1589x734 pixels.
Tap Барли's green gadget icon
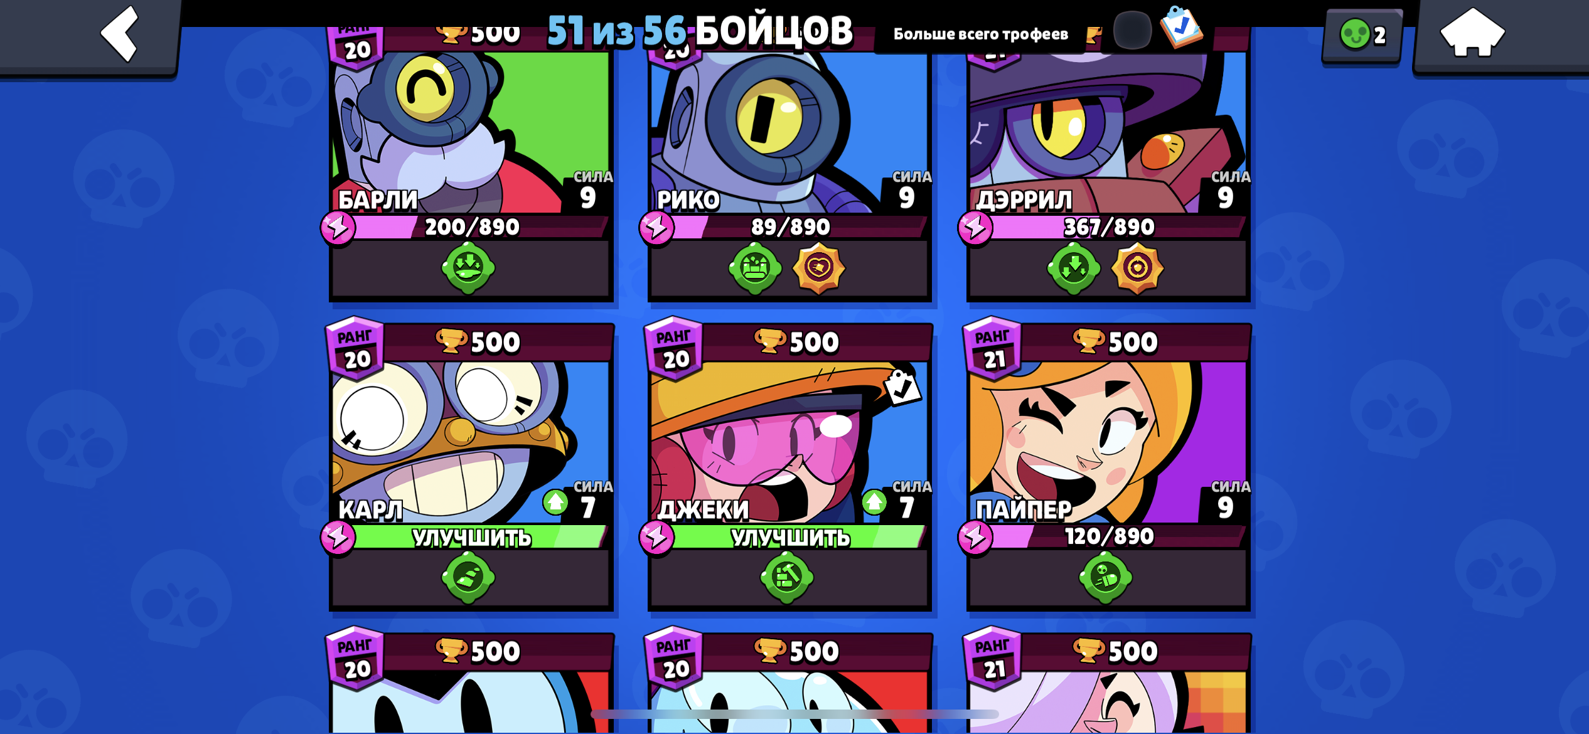coord(468,269)
